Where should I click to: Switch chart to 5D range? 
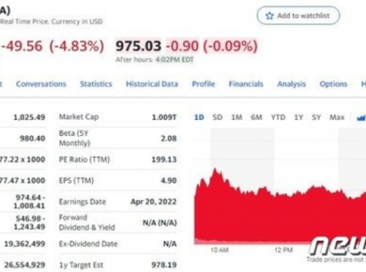pyautogui.click(x=217, y=117)
